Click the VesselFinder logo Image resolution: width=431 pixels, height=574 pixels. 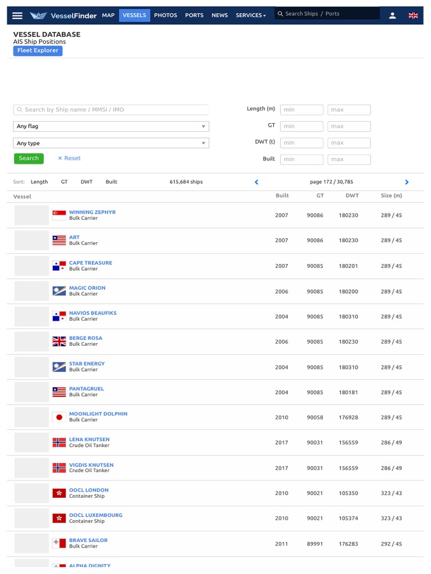coord(63,16)
